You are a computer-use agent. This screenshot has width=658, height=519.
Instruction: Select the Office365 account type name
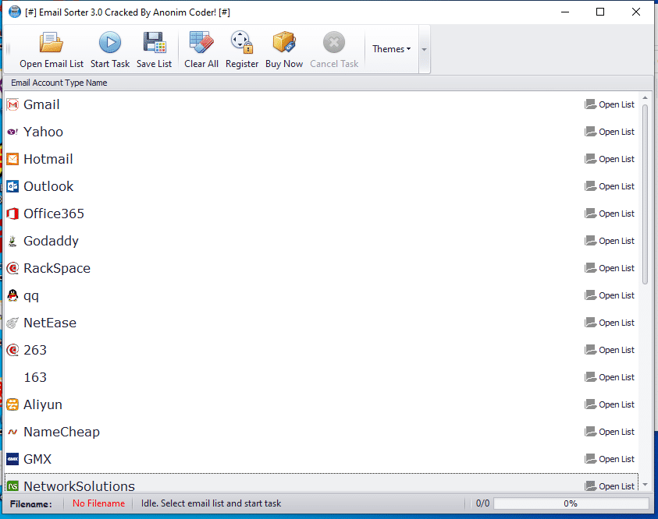point(54,214)
